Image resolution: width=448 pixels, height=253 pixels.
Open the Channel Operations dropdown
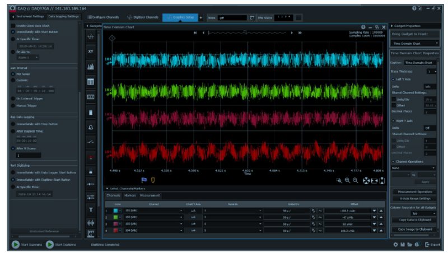413,168
